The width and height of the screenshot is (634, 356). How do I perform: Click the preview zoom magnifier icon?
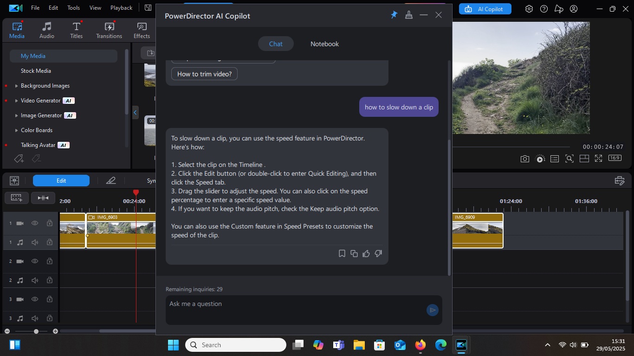click(569, 159)
